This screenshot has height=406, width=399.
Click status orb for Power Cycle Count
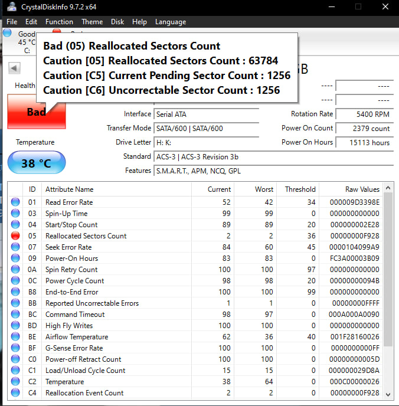click(15, 280)
